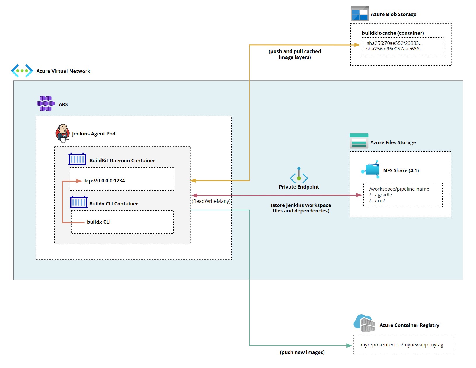Select the "push new images" caption
This screenshot has height=368, width=476.
tap(302, 352)
